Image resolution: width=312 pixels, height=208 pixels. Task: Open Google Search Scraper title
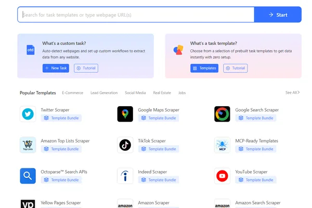257,110
